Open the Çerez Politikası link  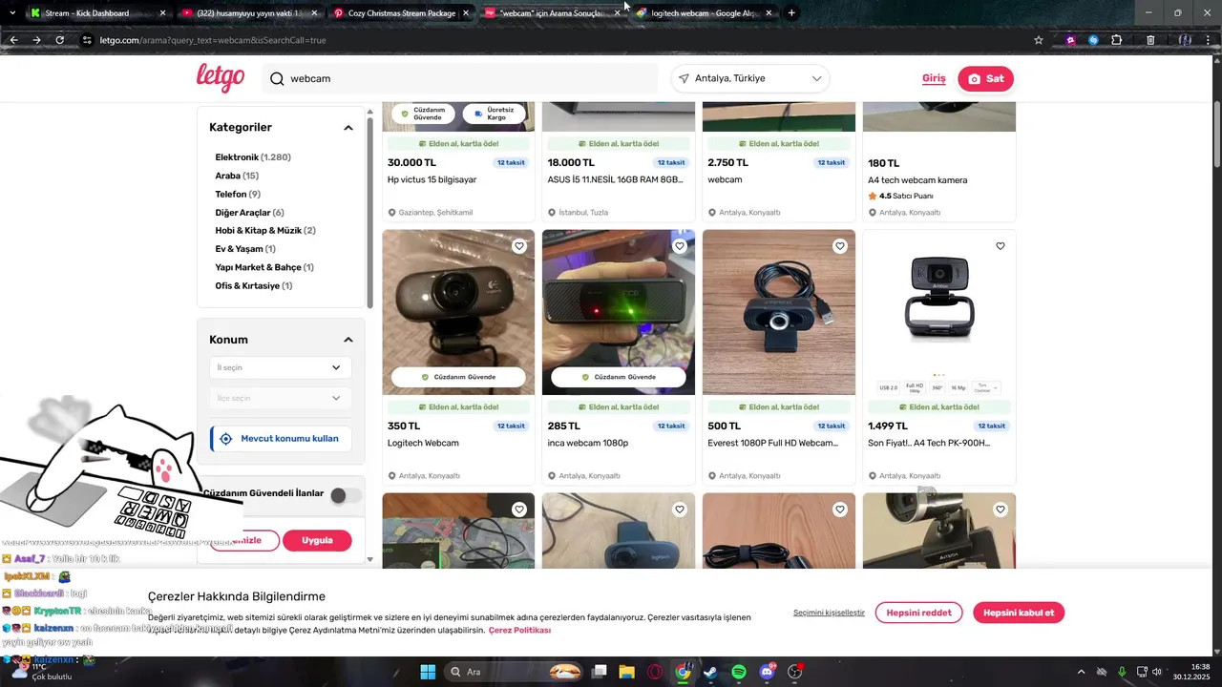pyautogui.click(x=519, y=630)
